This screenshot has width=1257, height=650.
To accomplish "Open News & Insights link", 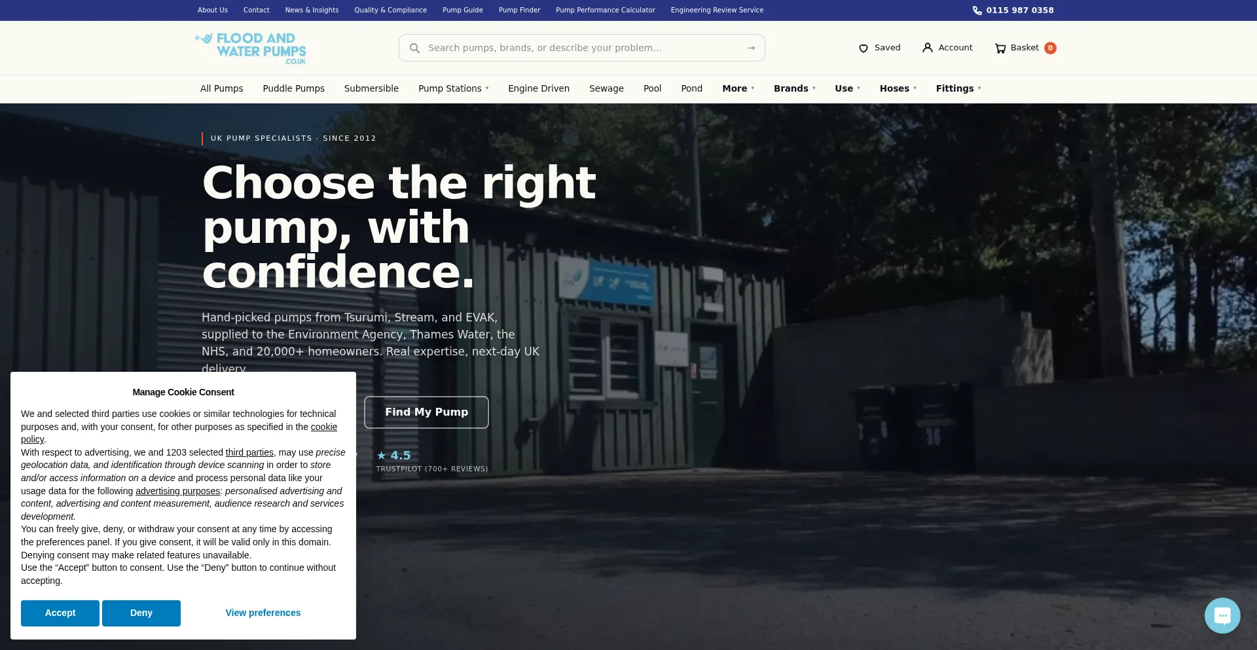I will point(312,10).
